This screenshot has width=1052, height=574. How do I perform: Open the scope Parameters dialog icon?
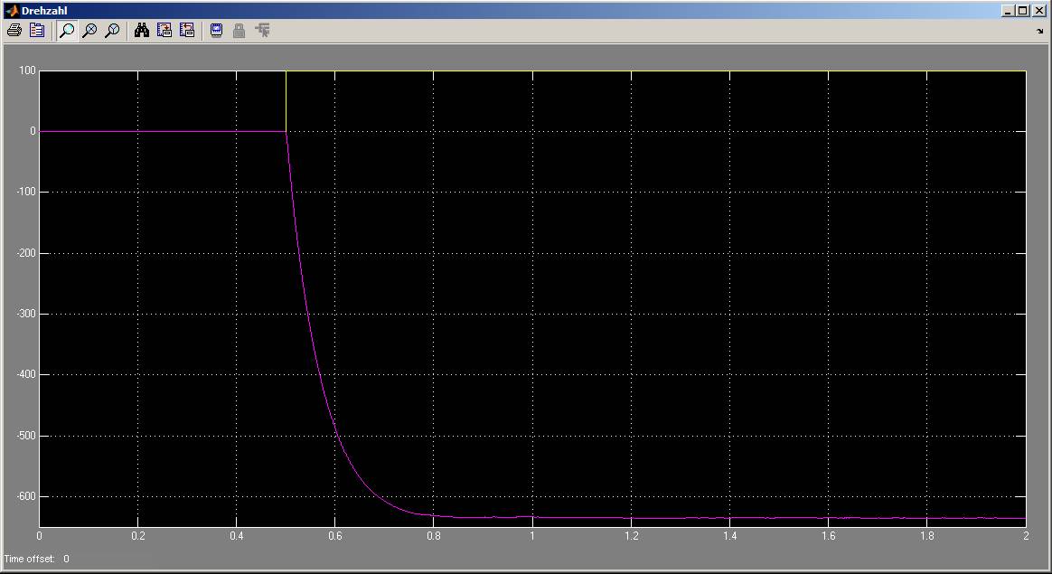tap(37, 31)
